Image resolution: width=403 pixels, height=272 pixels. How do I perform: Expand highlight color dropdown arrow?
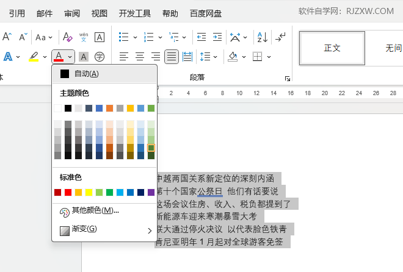click(x=45, y=57)
